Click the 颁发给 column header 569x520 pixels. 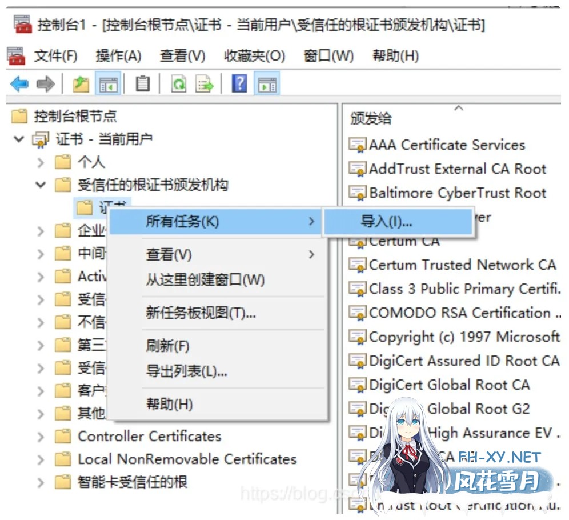(x=371, y=118)
